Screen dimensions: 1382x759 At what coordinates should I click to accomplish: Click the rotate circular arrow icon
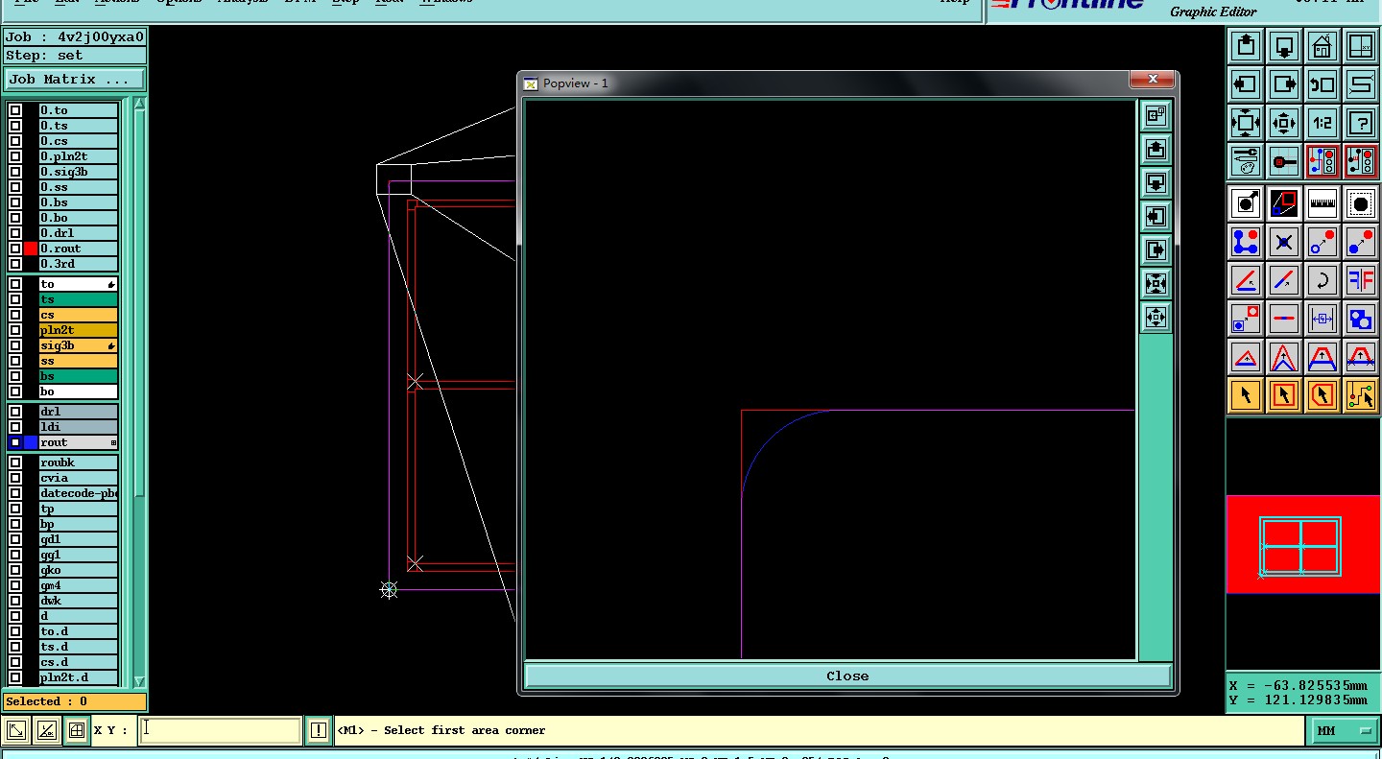(x=1322, y=280)
